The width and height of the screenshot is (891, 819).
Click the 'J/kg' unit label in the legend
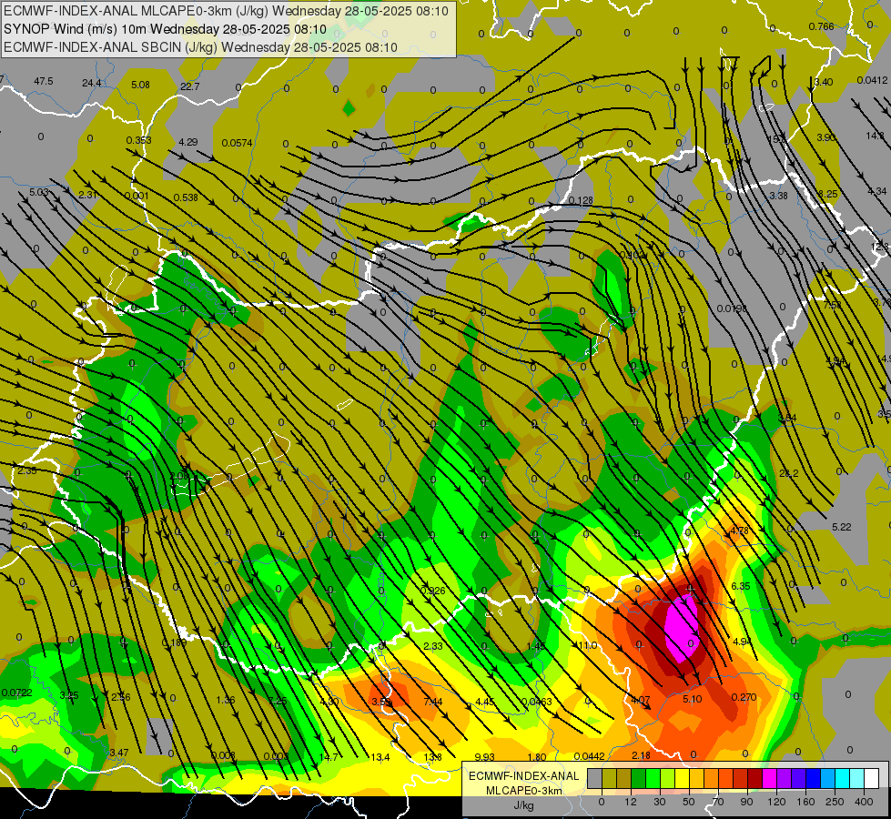(523, 805)
